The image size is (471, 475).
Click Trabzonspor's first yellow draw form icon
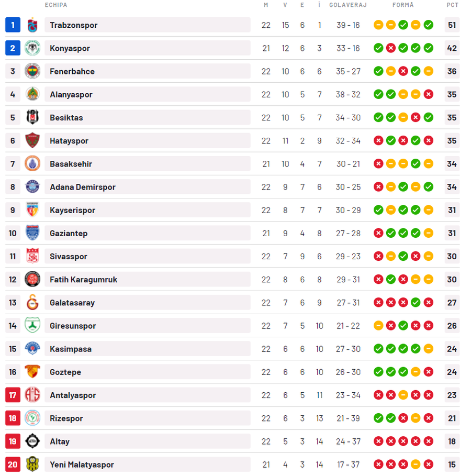click(378, 25)
